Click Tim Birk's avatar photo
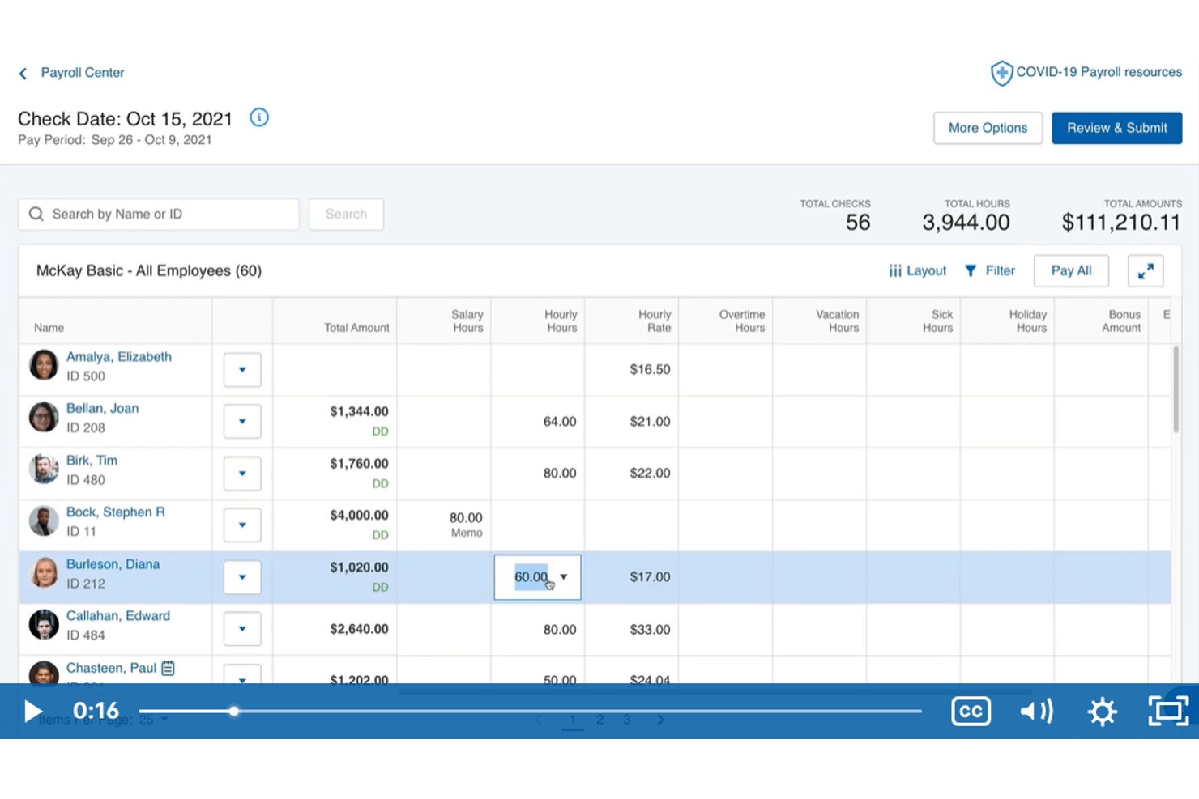Screen dimensions: 1199x799 click(x=44, y=469)
